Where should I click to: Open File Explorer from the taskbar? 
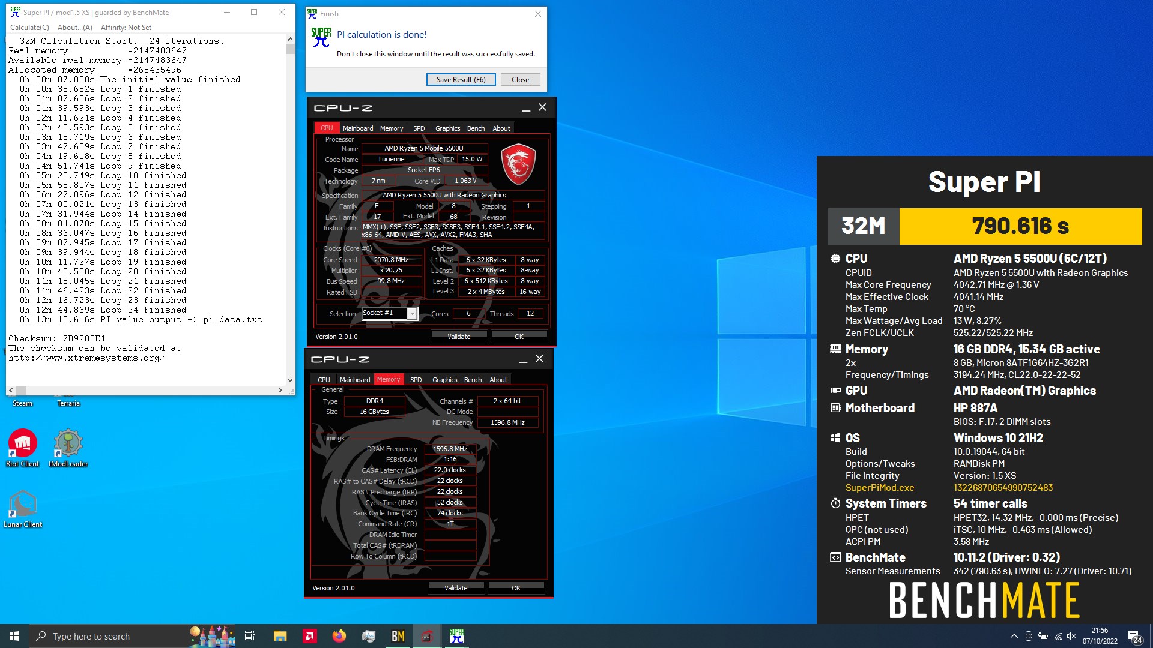point(280,636)
